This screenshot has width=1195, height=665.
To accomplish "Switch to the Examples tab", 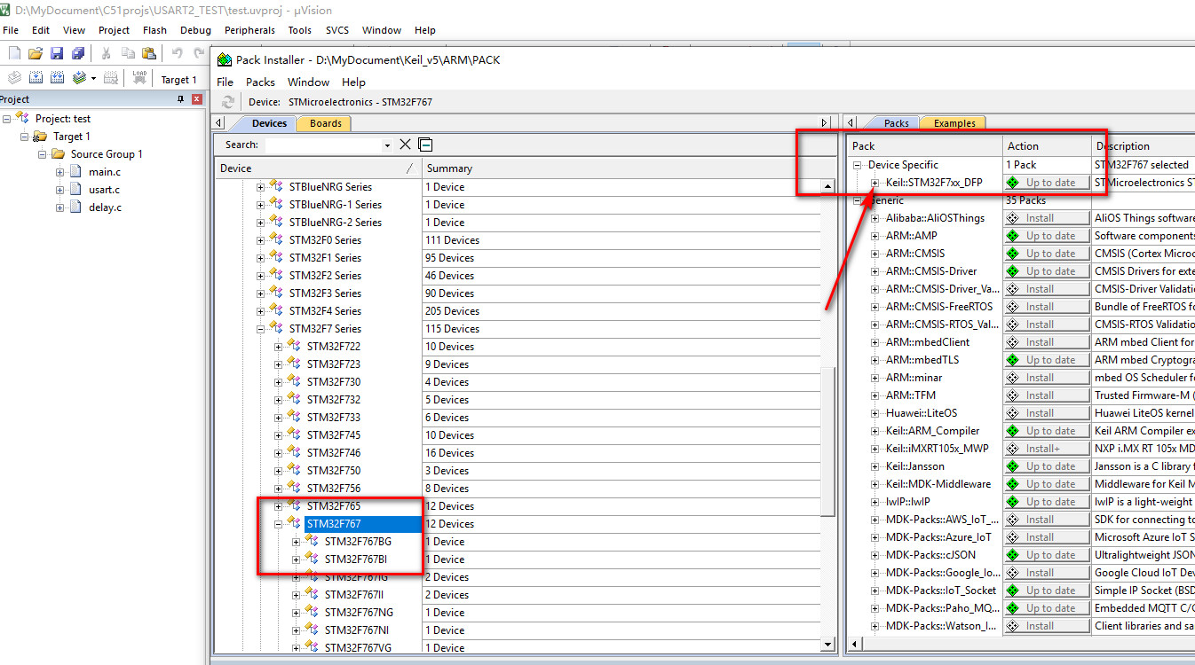I will 954,123.
